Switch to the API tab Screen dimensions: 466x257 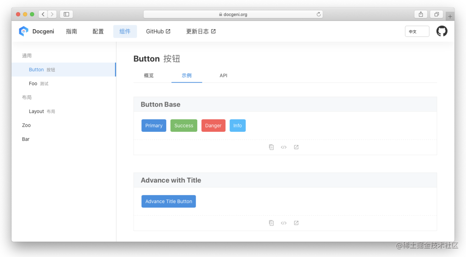tap(223, 76)
